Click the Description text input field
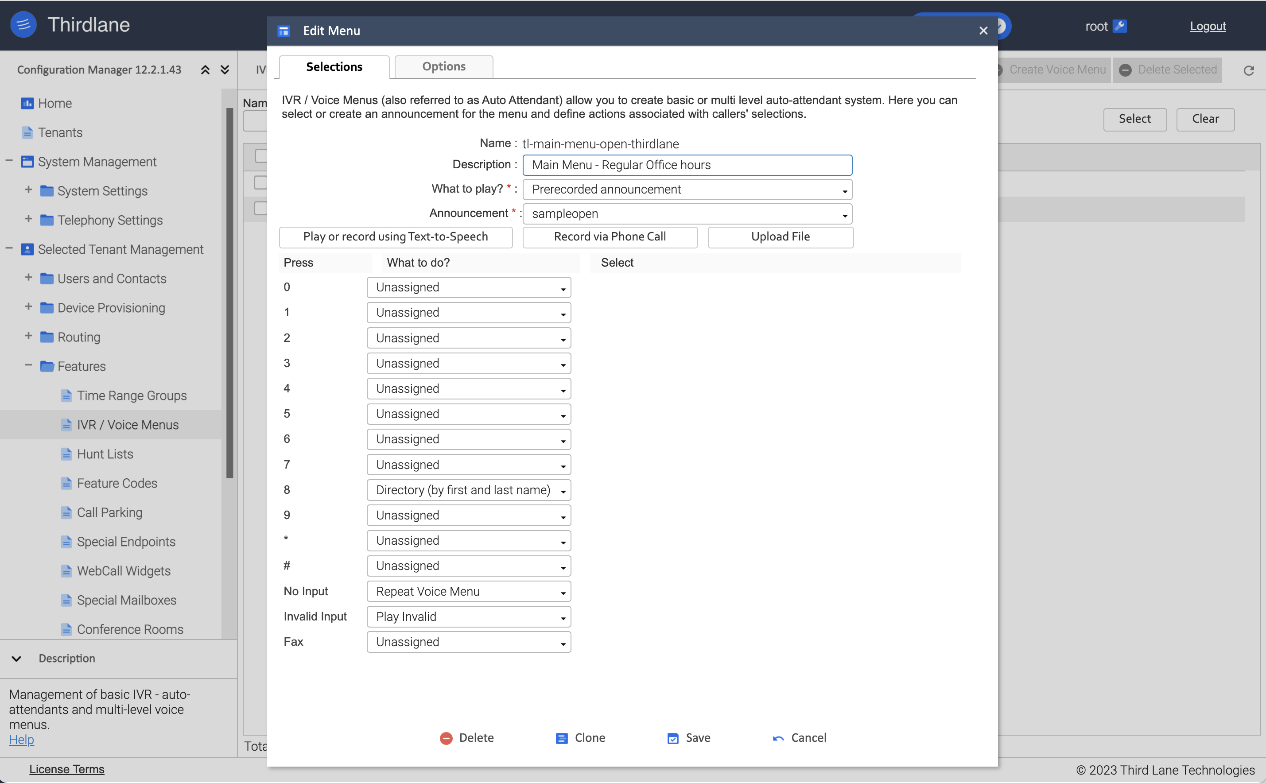Image resolution: width=1266 pixels, height=783 pixels. pyautogui.click(x=687, y=165)
